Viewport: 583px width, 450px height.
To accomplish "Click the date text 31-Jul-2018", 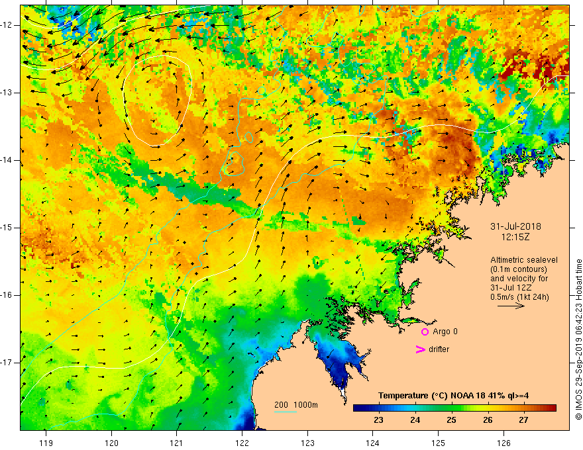I will 515,226.
